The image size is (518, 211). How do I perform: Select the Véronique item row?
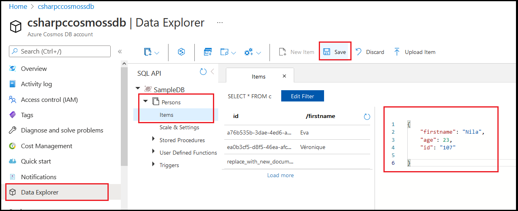click(297, 147)
